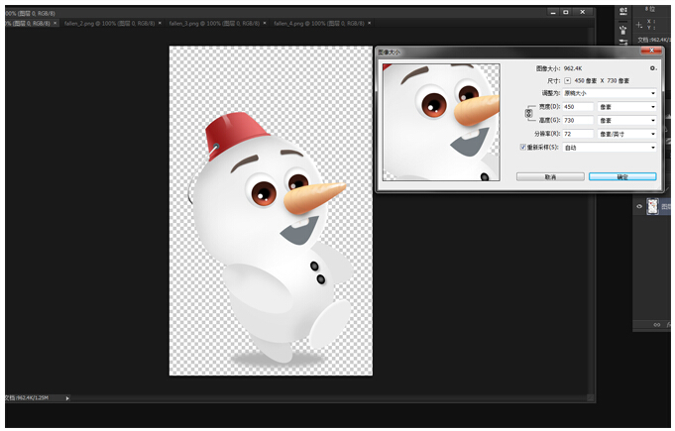
Task: Click the 图像大小: 962.4K text
Action: (559, 68)
